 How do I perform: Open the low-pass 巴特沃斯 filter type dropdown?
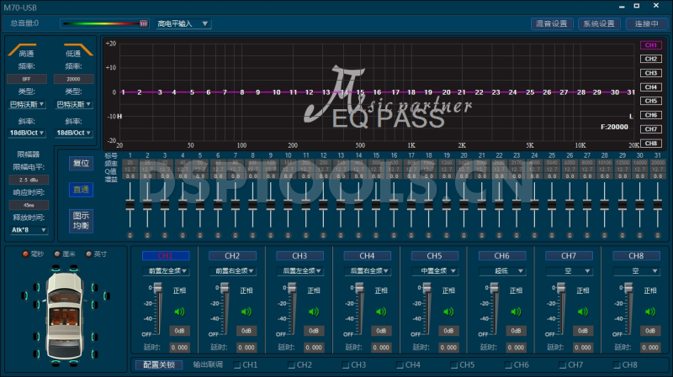tap(73, 104)
